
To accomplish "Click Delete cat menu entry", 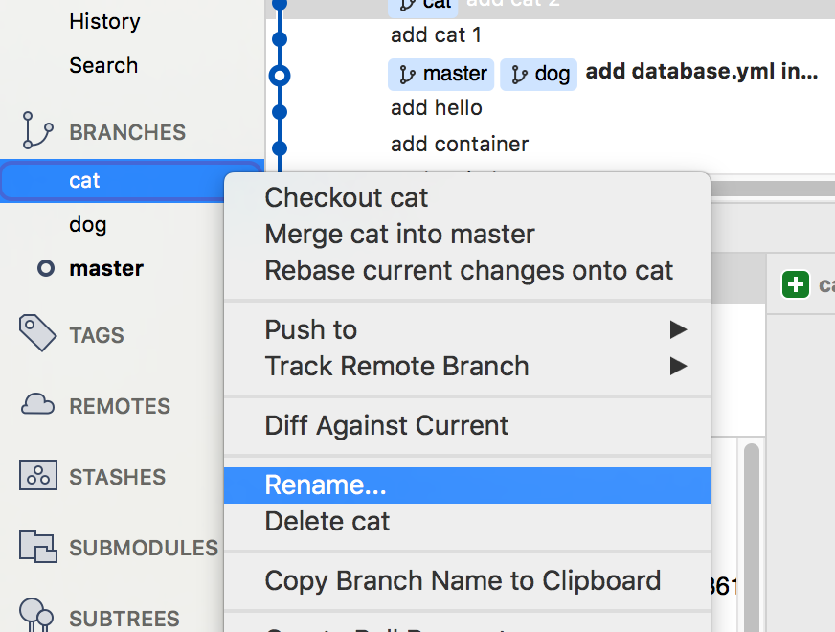I will click(x=327, y=522).
